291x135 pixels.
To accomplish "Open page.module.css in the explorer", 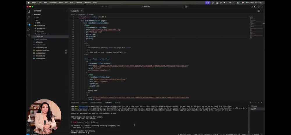I will click(43, 34).
